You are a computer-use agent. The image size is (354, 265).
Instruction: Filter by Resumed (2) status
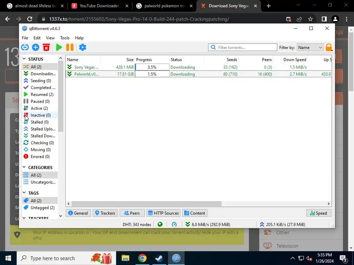(40, 94)
